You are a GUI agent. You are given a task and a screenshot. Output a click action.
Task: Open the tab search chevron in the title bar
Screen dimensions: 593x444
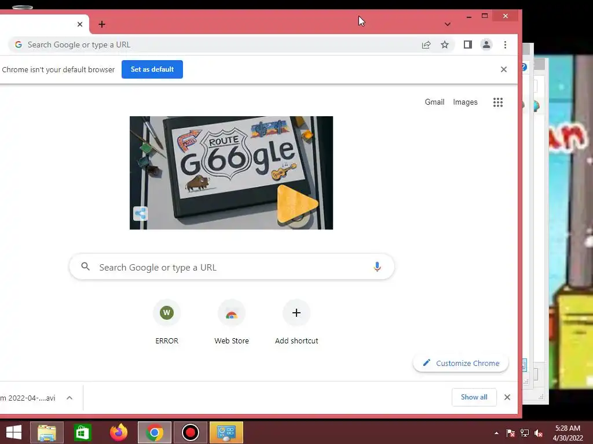click(448, 24)
